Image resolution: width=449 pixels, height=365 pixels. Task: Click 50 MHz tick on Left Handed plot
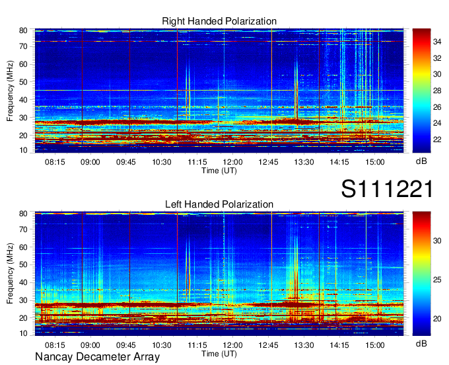coord(23,264)
